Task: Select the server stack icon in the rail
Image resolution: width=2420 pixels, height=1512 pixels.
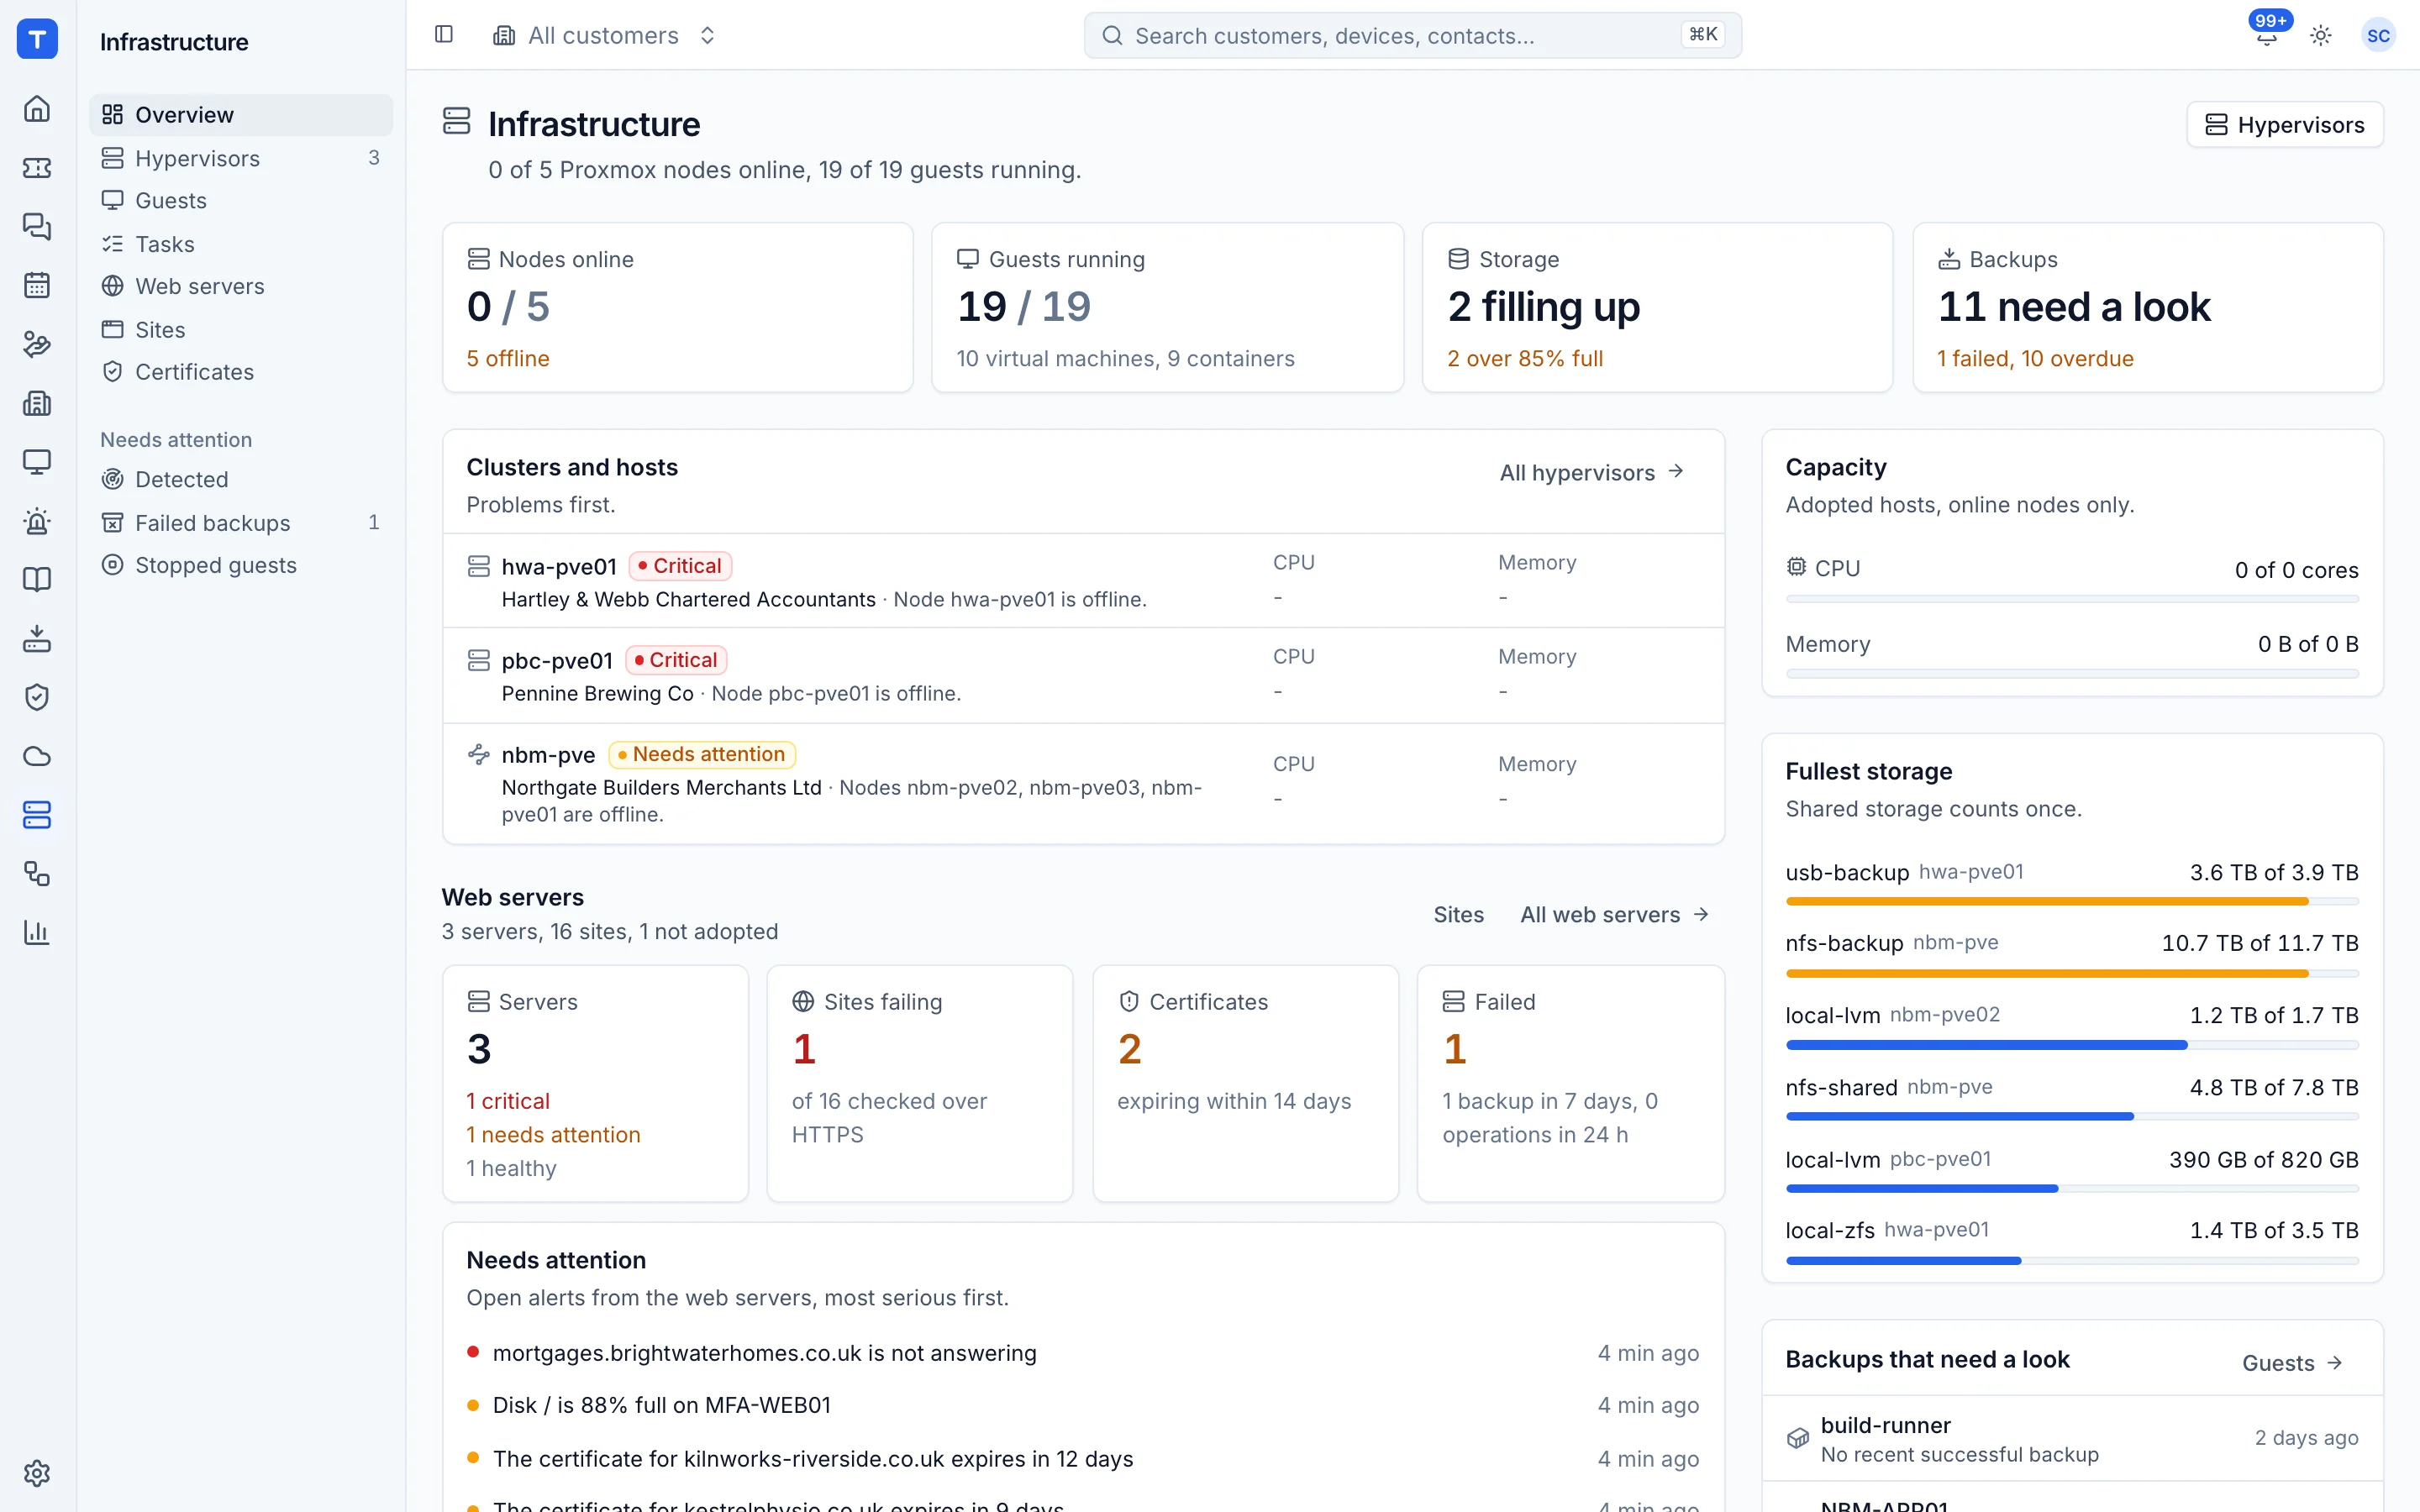Action: click(37, 815)
